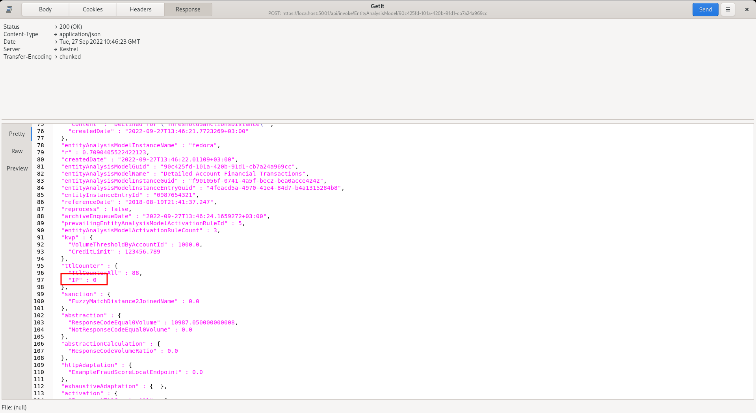Click the "FuzzyMatchDistance2JoinedName" line
This screenshot has height=413, width=756.
tap(134, 301)
